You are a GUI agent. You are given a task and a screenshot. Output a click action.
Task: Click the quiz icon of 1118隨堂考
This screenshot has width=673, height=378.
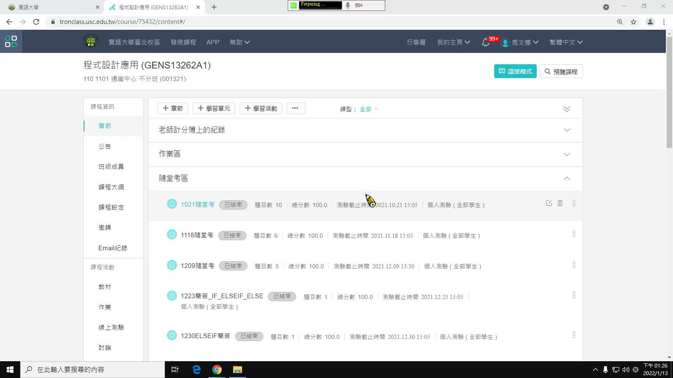[x=172, y=235]
